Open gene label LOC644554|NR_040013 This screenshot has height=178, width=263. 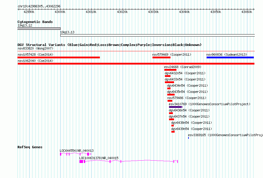(77, 151)
